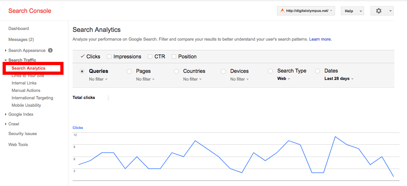Click the Learn more link
The height and width of the screenshot is (186, 407).
(320, 39)
